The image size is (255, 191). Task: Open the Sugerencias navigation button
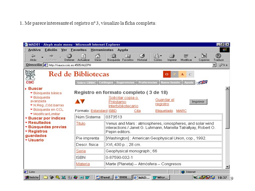[x=125, y=83]
